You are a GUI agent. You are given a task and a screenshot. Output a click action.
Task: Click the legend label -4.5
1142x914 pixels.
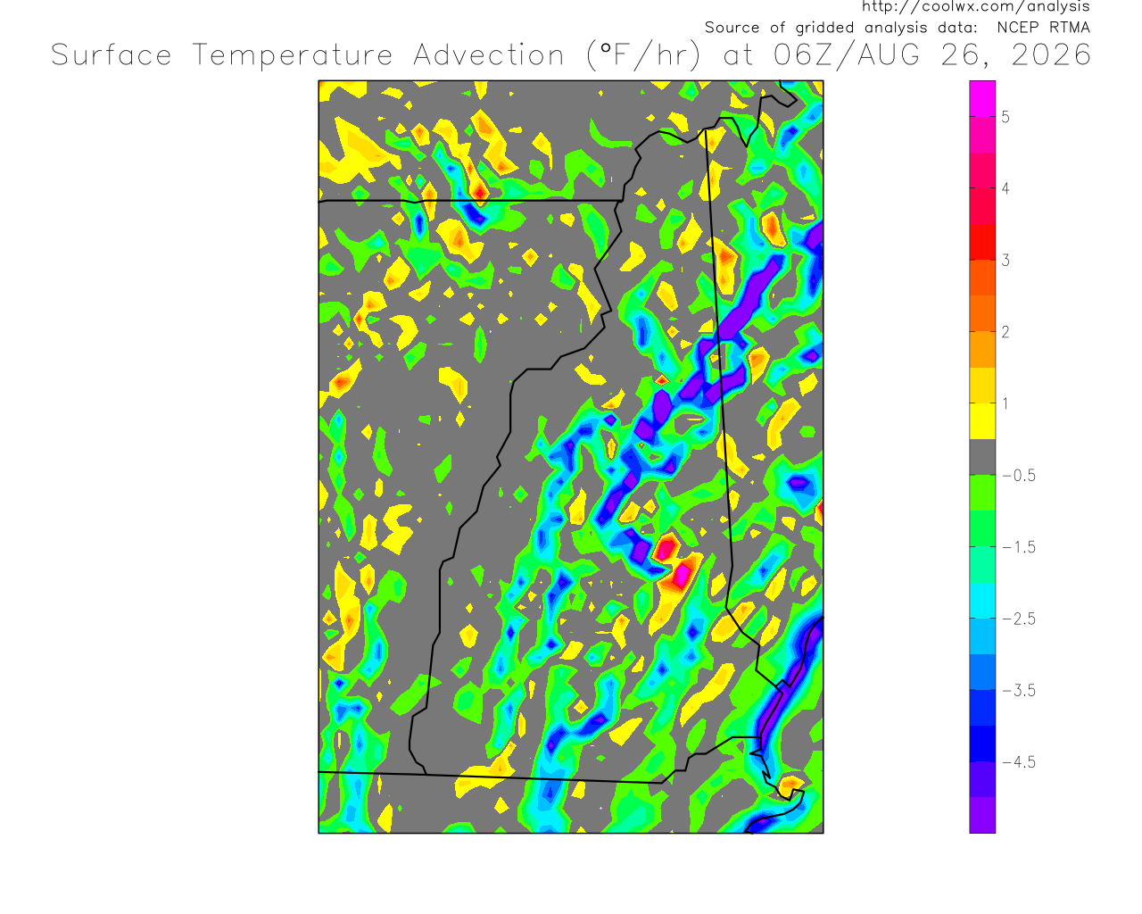coord(1018,762)
